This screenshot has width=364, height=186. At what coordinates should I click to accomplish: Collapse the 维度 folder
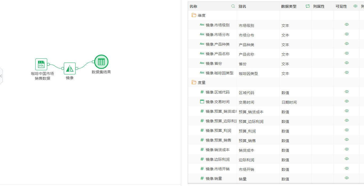194,15
